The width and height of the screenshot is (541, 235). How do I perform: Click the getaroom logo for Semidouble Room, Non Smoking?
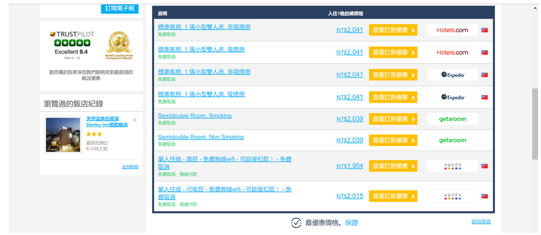[452, 140]
